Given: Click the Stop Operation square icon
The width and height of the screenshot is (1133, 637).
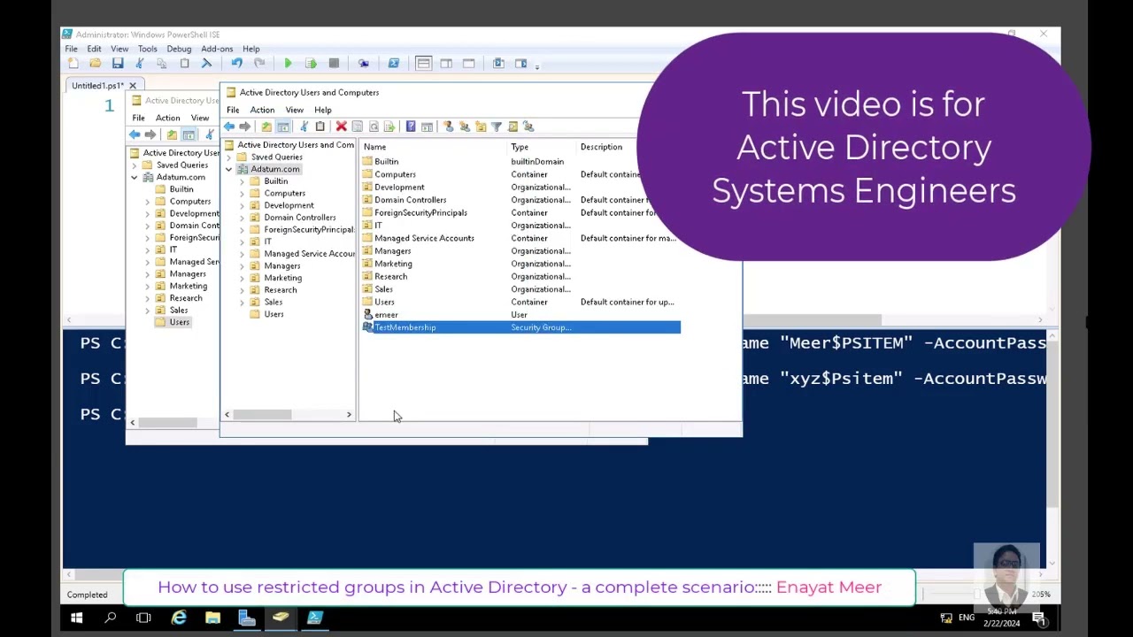Looking at the screenshot, I should tap(334, 64).
